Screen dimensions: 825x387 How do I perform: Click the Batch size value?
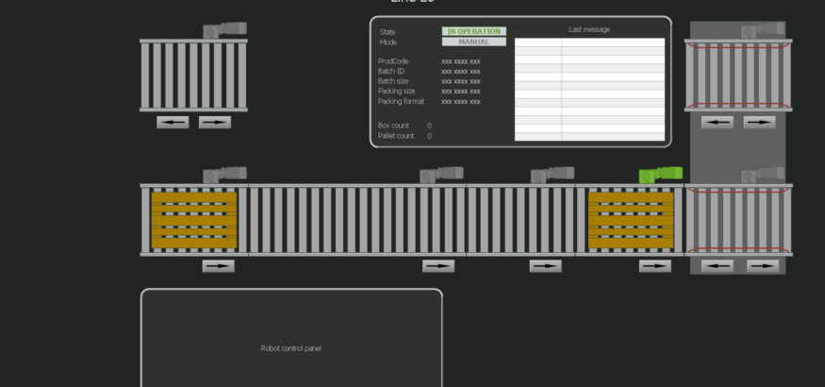coord(461,81)
